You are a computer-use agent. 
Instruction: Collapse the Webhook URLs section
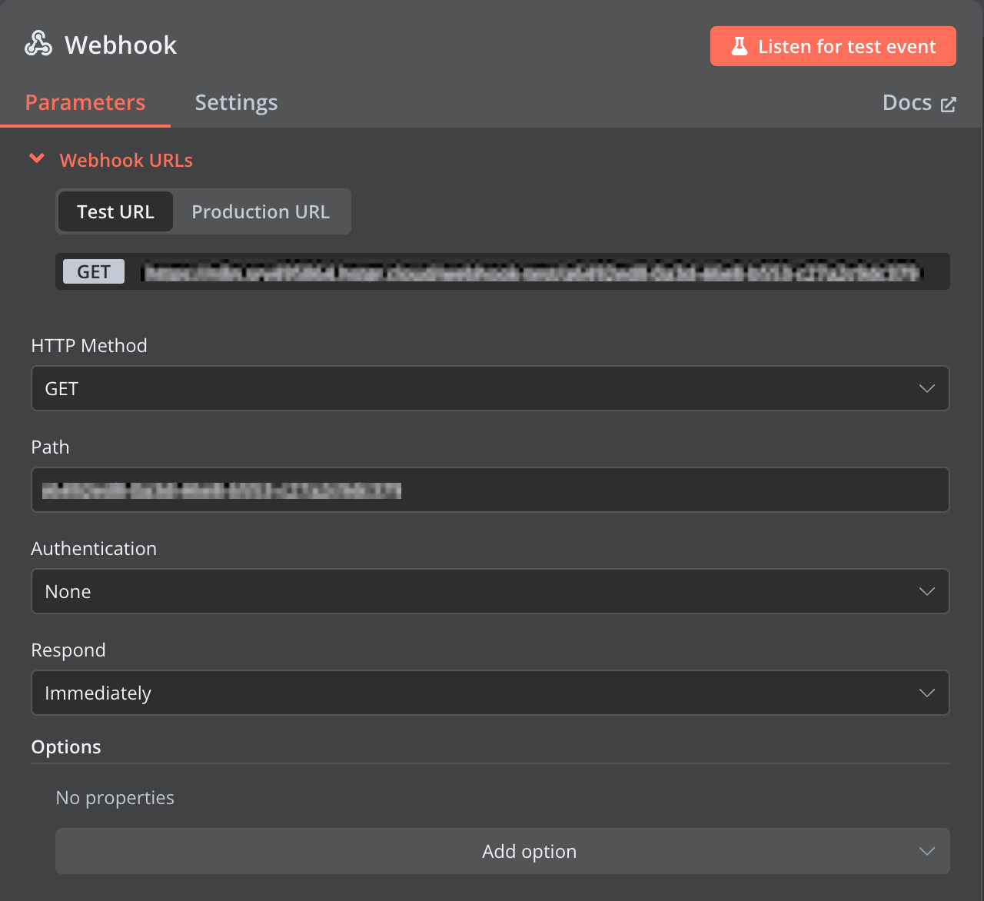tap(37, 159)
